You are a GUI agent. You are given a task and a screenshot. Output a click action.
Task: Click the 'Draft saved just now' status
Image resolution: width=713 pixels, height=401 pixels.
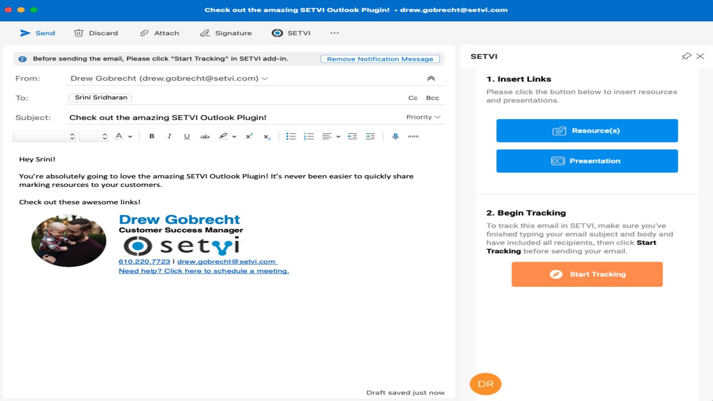pyautogui.click(x=406, y=393)
